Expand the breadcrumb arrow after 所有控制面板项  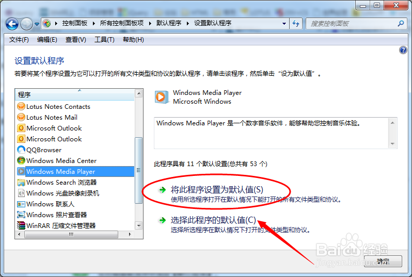coord(150,23)
